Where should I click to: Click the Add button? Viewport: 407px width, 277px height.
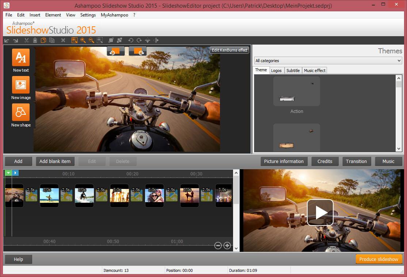(x=18, y=161)
